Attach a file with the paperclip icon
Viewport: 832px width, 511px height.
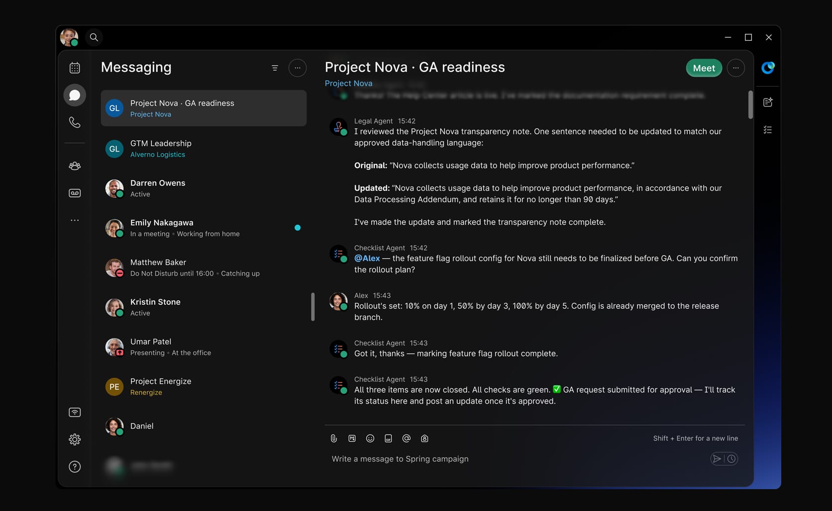point(334,438)
